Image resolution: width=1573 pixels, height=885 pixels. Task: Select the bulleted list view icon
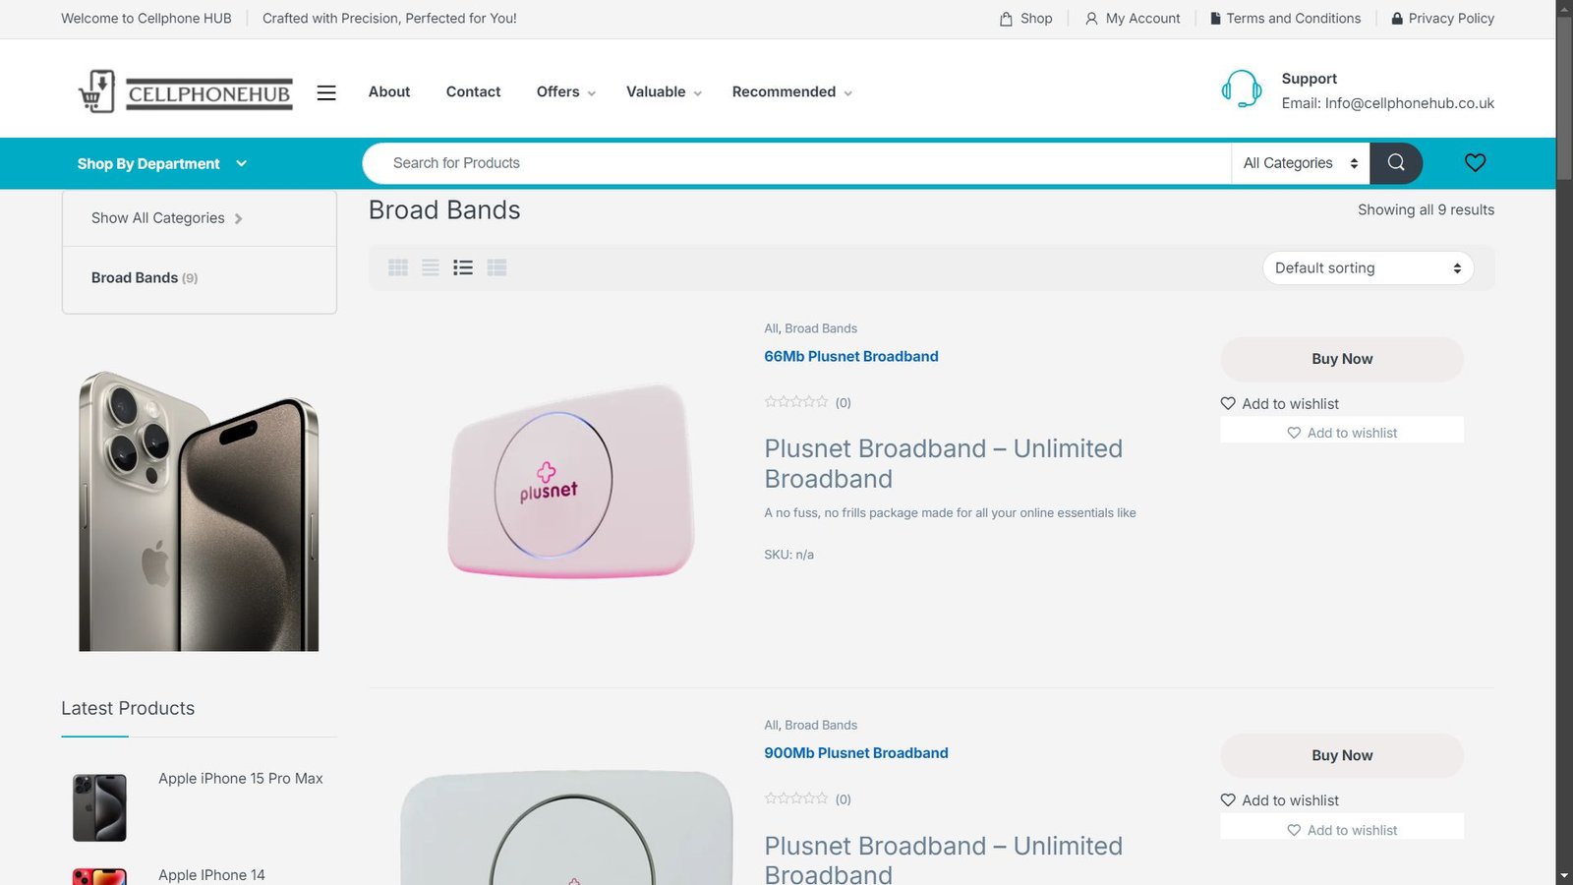tap(463, 267)
